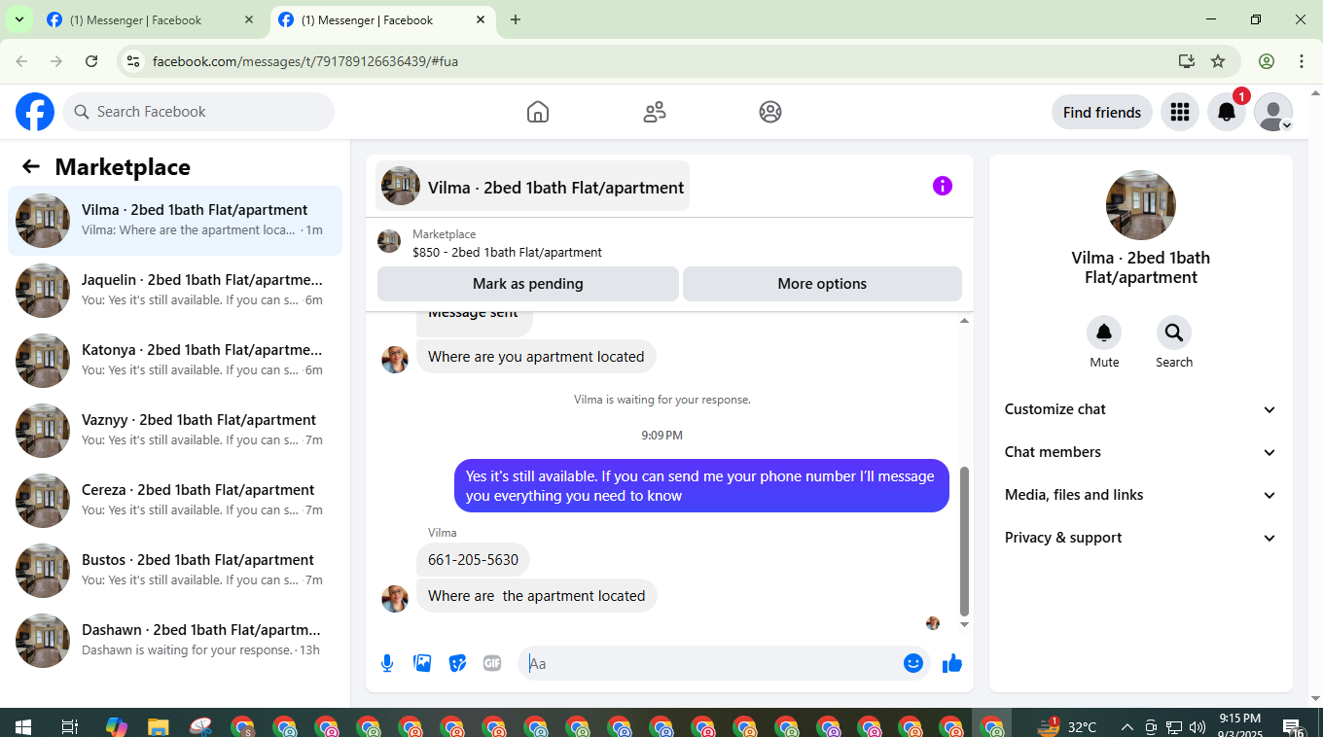Open the taskbar volume control

click(1198, 726)
